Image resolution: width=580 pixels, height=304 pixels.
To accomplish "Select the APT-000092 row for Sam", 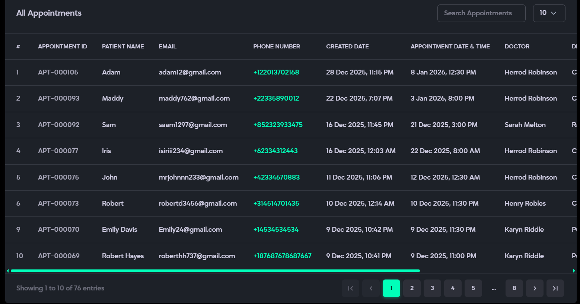I will (x=59, y=125).
